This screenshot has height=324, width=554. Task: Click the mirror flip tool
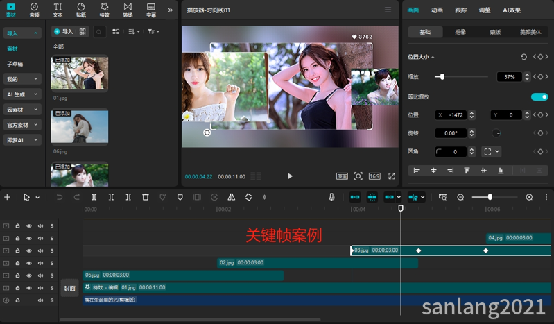(x=231, y=197)
